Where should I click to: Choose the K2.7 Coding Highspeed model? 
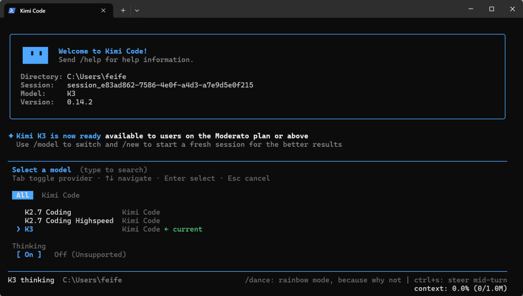click(x=69, y=220)
